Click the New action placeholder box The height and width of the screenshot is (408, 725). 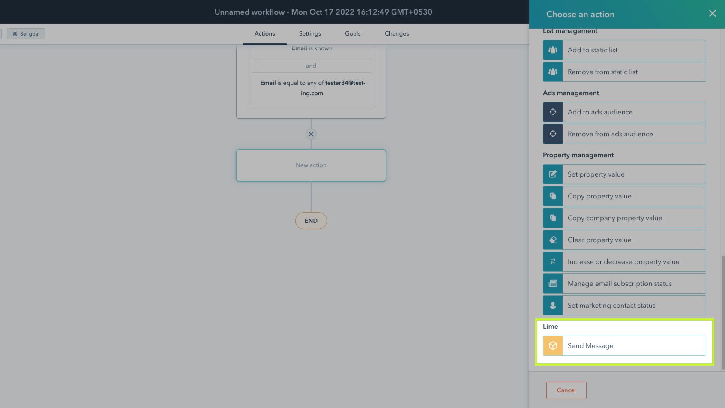[x=311, y=165]
